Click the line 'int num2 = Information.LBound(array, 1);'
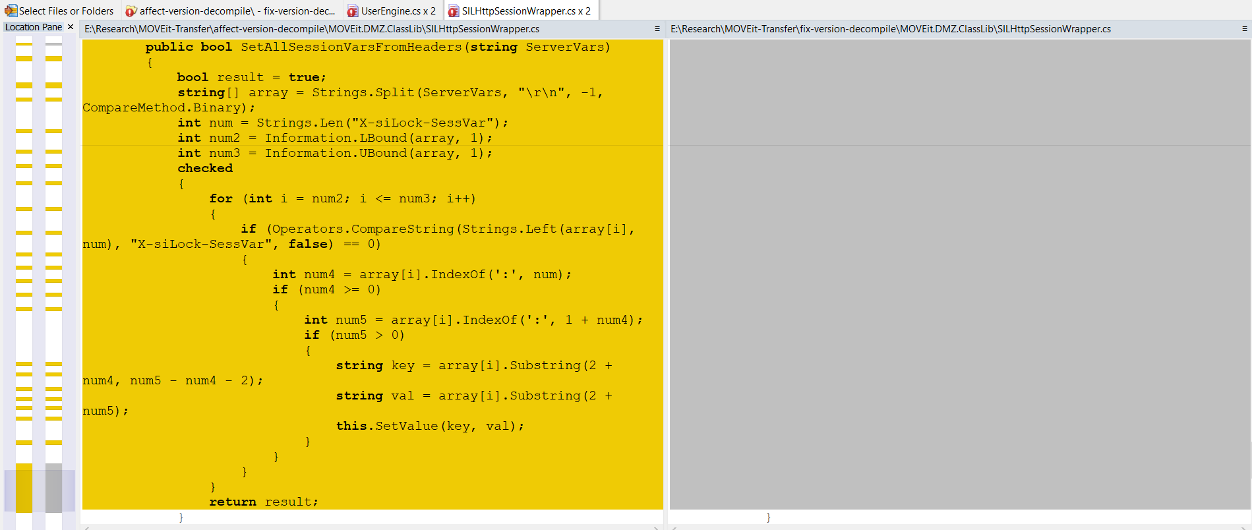 (335, 138)
